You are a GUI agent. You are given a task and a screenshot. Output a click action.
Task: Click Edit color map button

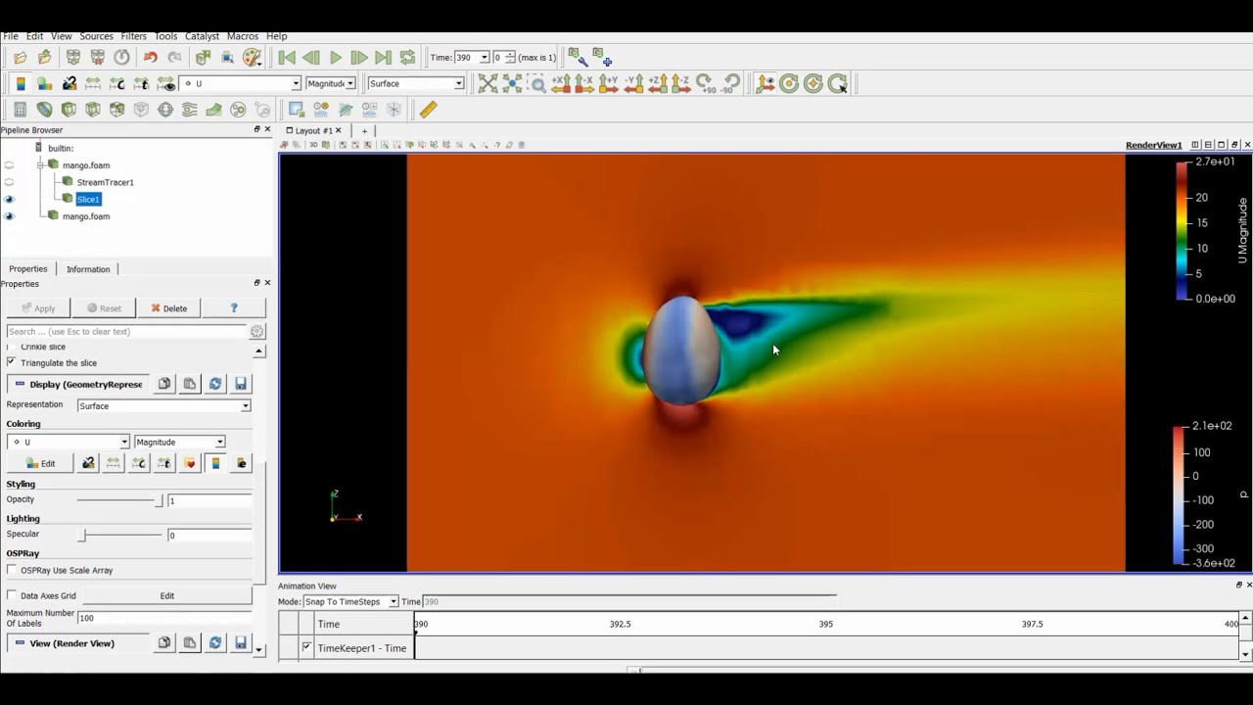40,463
